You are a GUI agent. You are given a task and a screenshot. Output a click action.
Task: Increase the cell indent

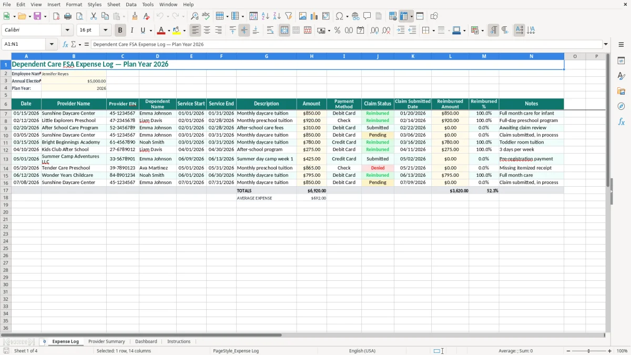[401, 31]
